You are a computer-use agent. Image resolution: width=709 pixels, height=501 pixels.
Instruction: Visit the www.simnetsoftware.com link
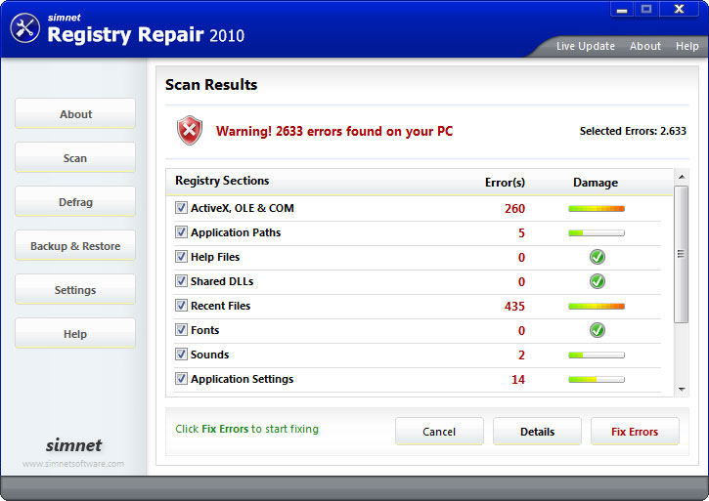[x=73, y=464]
